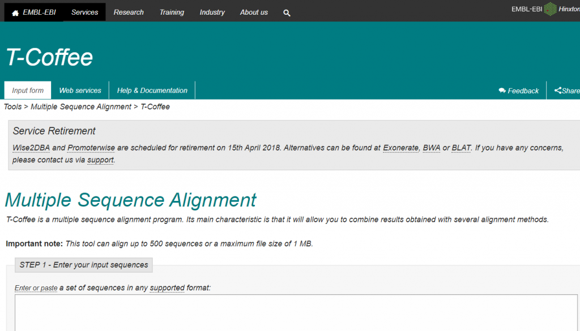
Task: Follow the BWA link
Action: click(431, 148)
